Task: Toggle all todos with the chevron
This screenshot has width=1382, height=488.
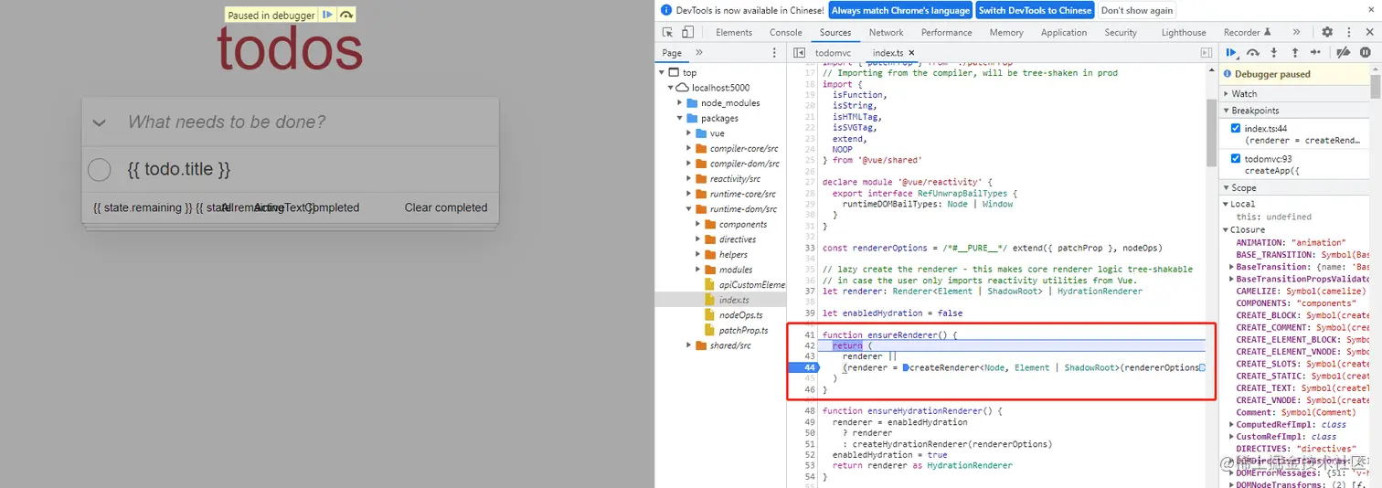Action: coord(99,122)
